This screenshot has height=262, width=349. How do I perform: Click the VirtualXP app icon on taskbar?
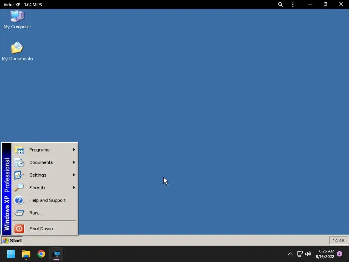point(56,254)
